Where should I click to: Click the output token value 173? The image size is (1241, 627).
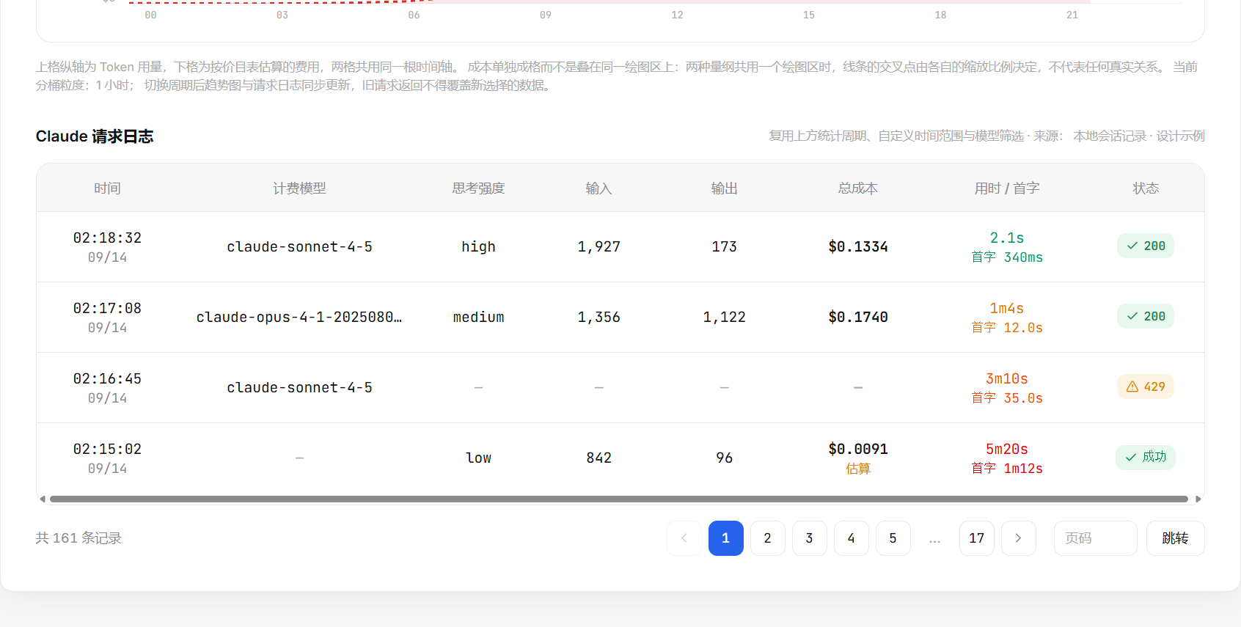724,247
